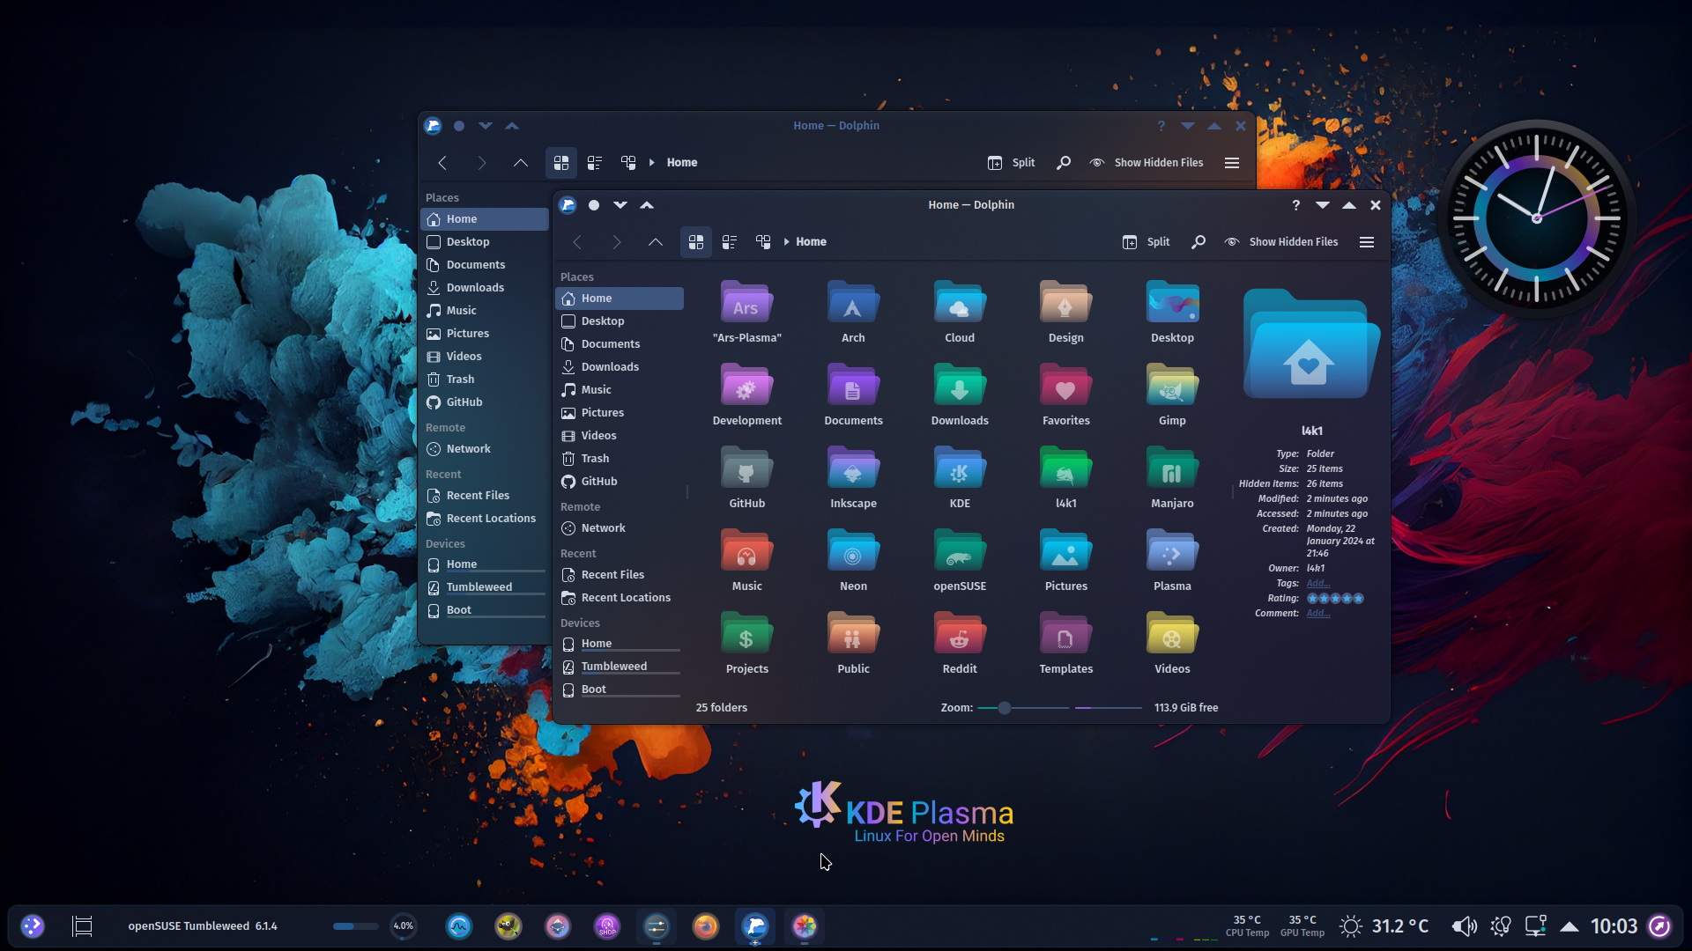Viewport: 1692px width, 951px height.
Task: Click the help question mark in front Dolphin
Action: tap(1295, 204)
